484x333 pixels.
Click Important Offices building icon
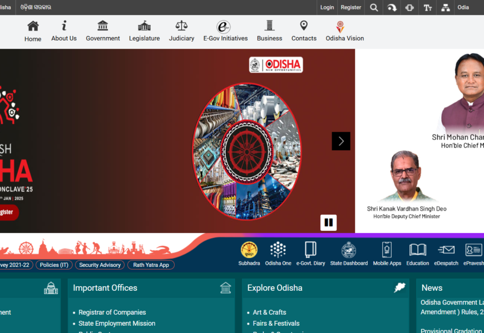point(226,288)
